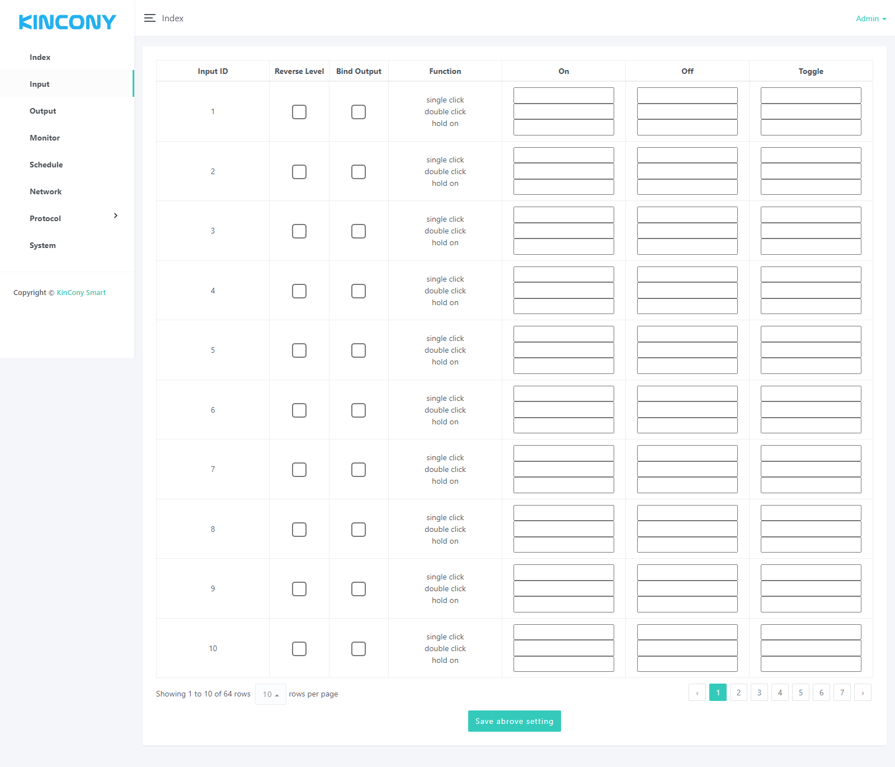Open the rows per page dropdown

click(270, 694)
